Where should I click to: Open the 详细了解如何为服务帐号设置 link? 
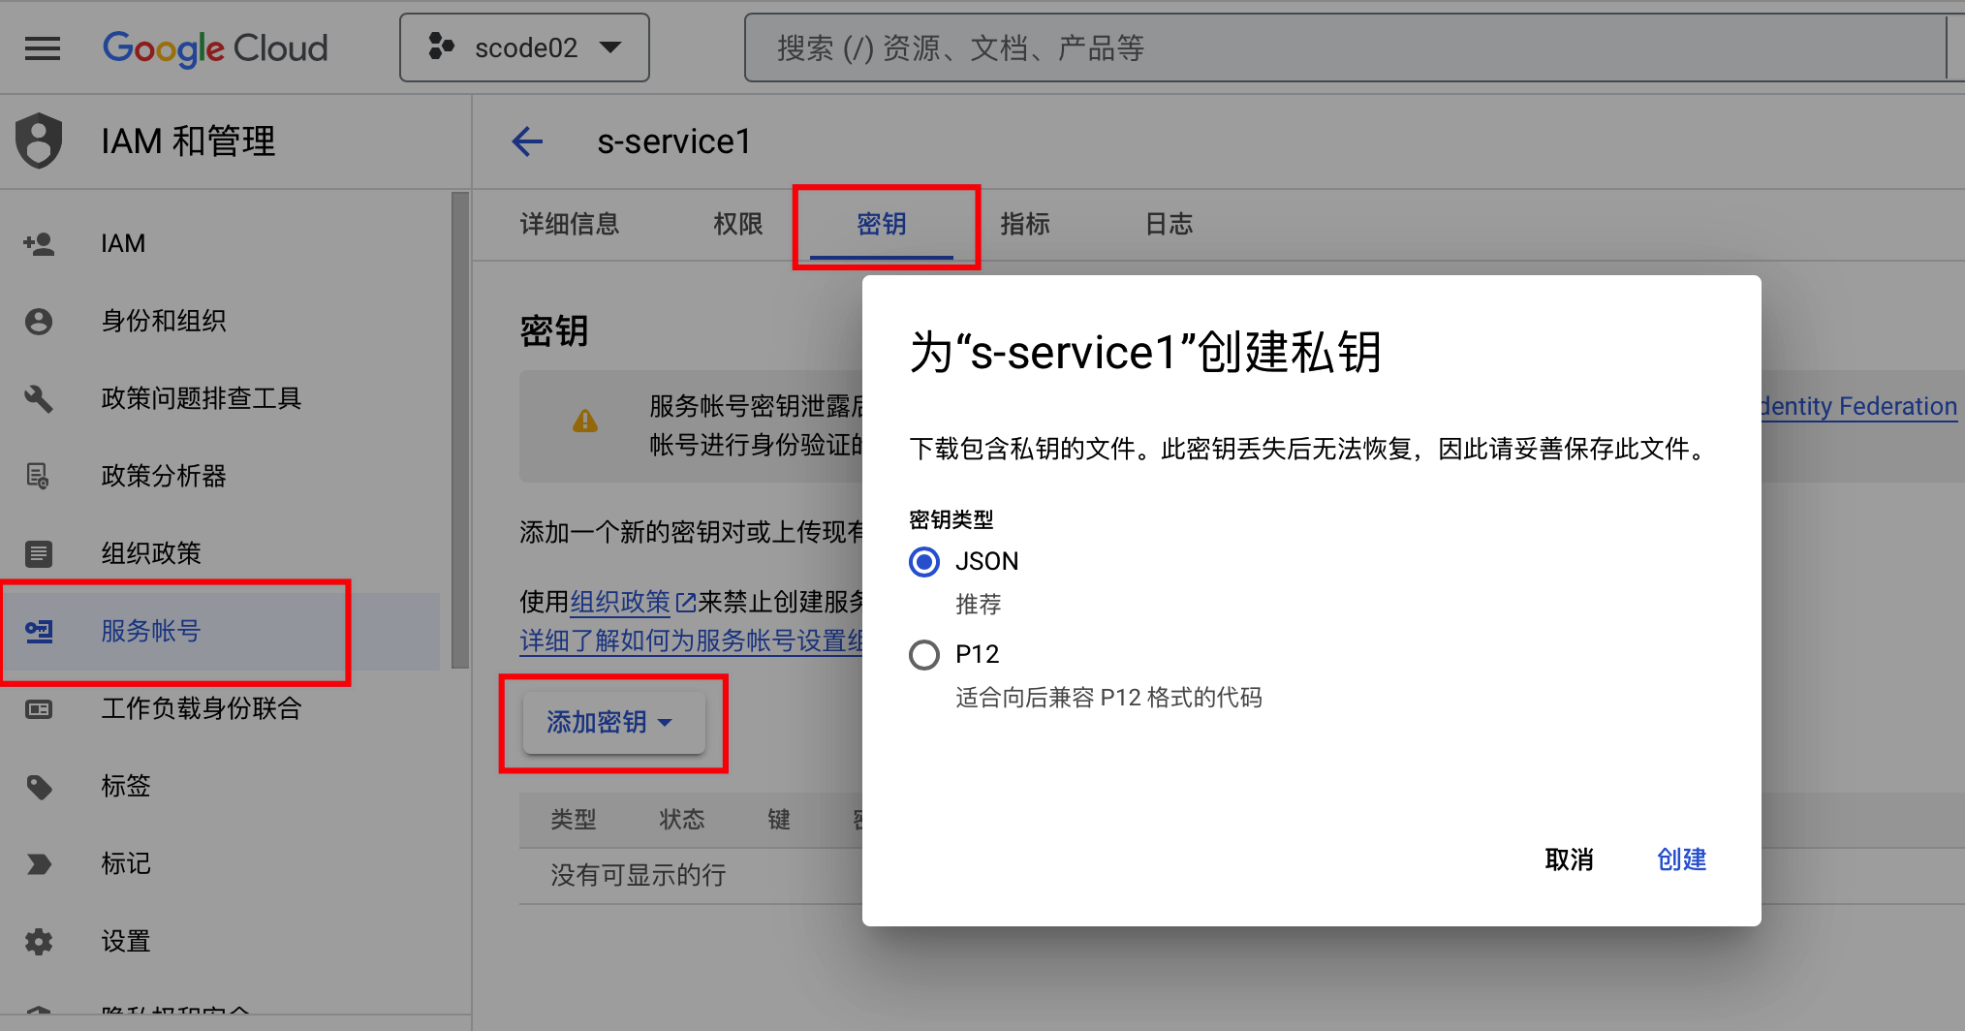(x=691, y=640)
